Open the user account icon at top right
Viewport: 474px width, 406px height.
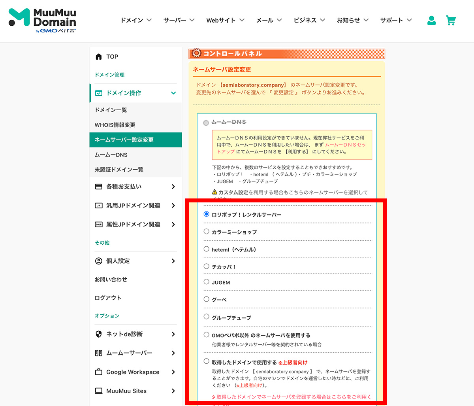431,21
